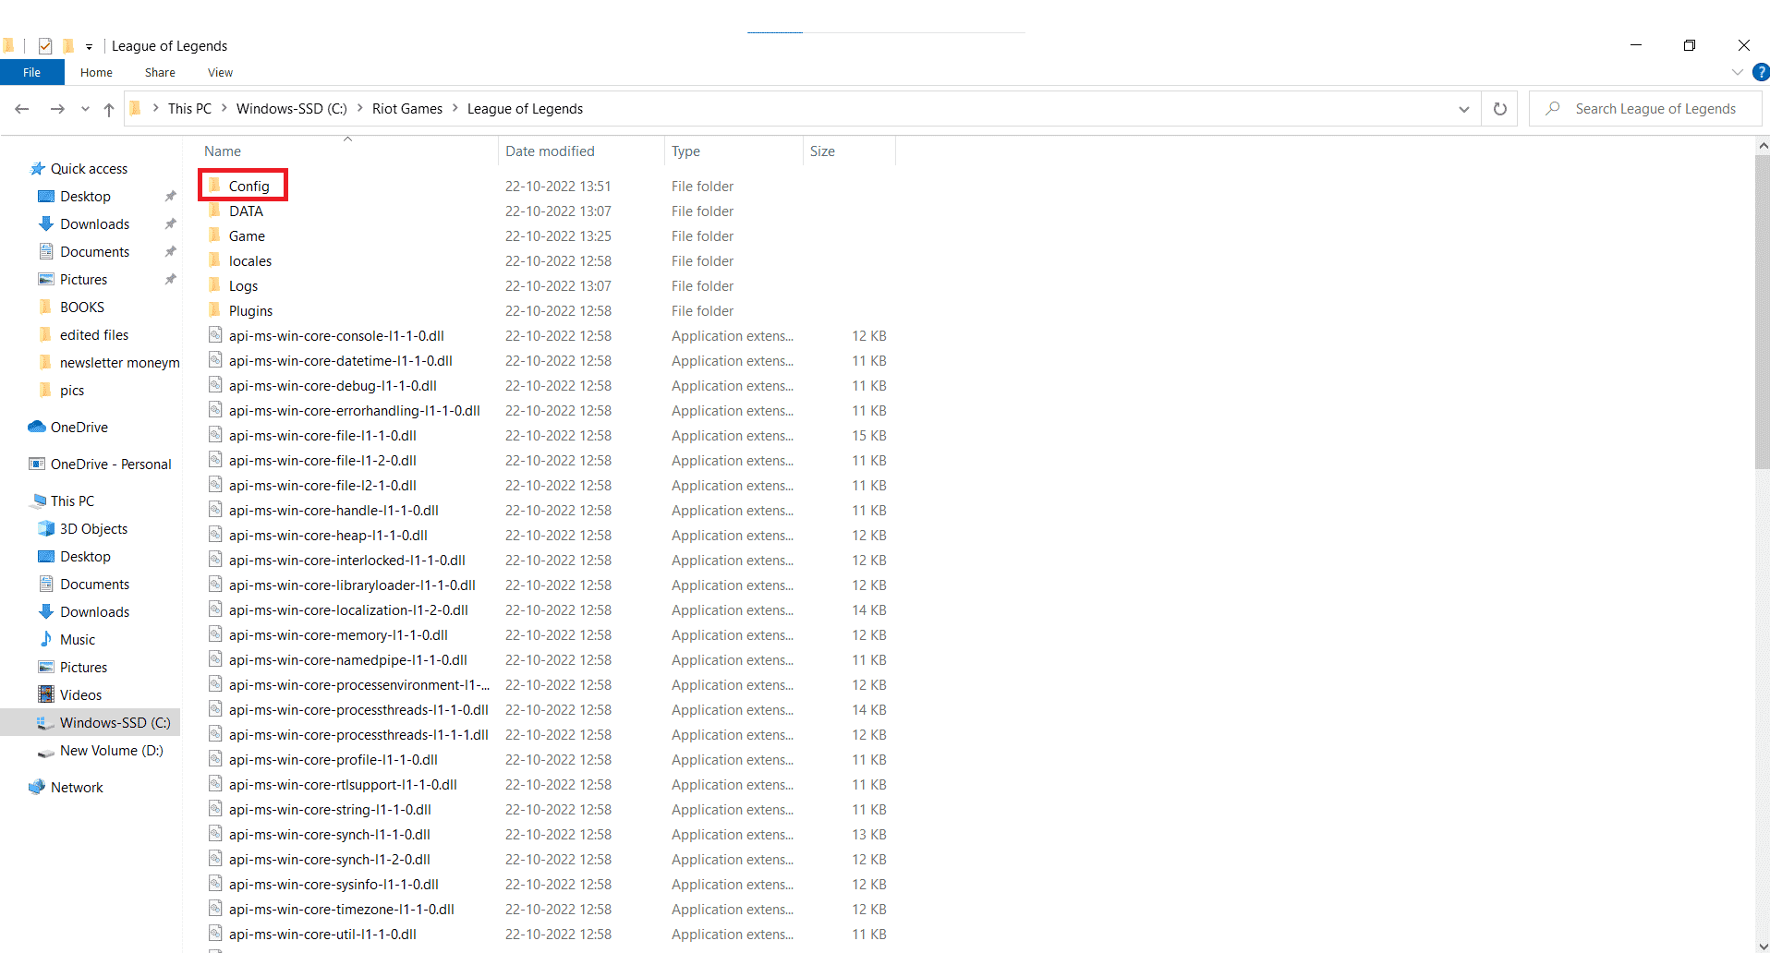Open Downloads under Quick access
The width and height of the screenshot is (1770, 953).
(94, 224)
